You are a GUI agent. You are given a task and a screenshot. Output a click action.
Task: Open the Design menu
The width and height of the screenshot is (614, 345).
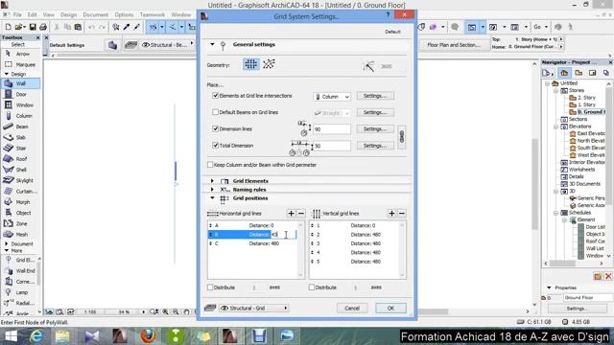point(68,14)
